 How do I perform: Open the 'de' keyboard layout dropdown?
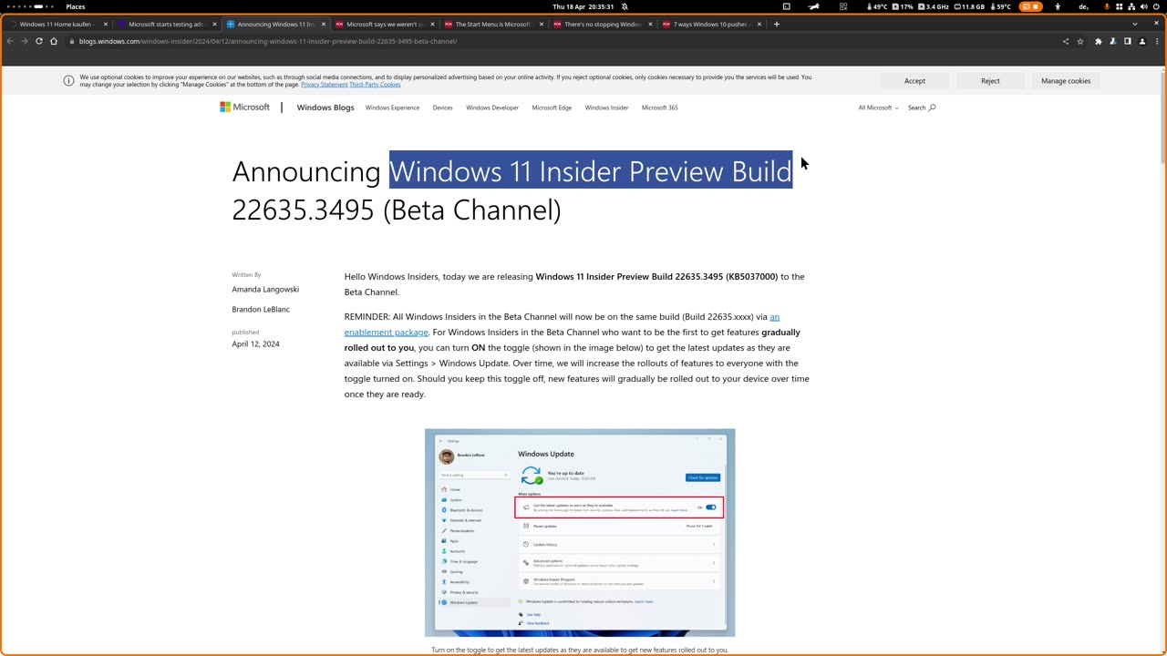click(x=1085, y=6)
